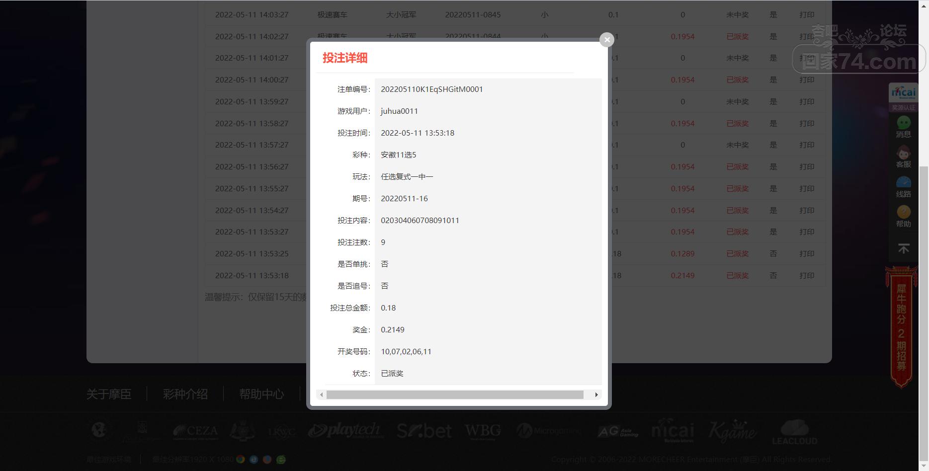Click the back-to-top arrow icon

pos(903,248)
